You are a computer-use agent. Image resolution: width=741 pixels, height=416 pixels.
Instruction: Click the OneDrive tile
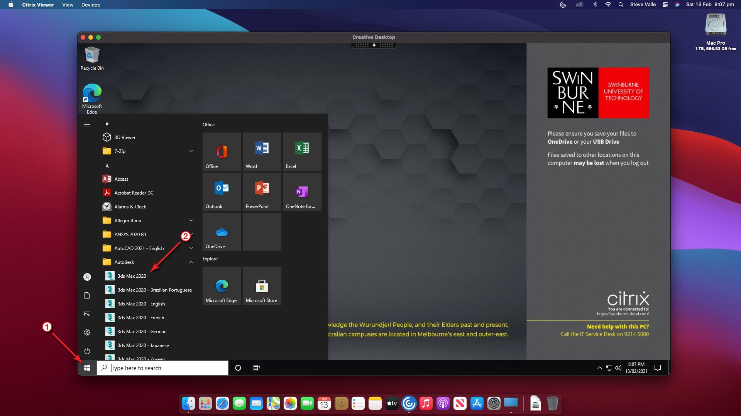pos(222,231)
